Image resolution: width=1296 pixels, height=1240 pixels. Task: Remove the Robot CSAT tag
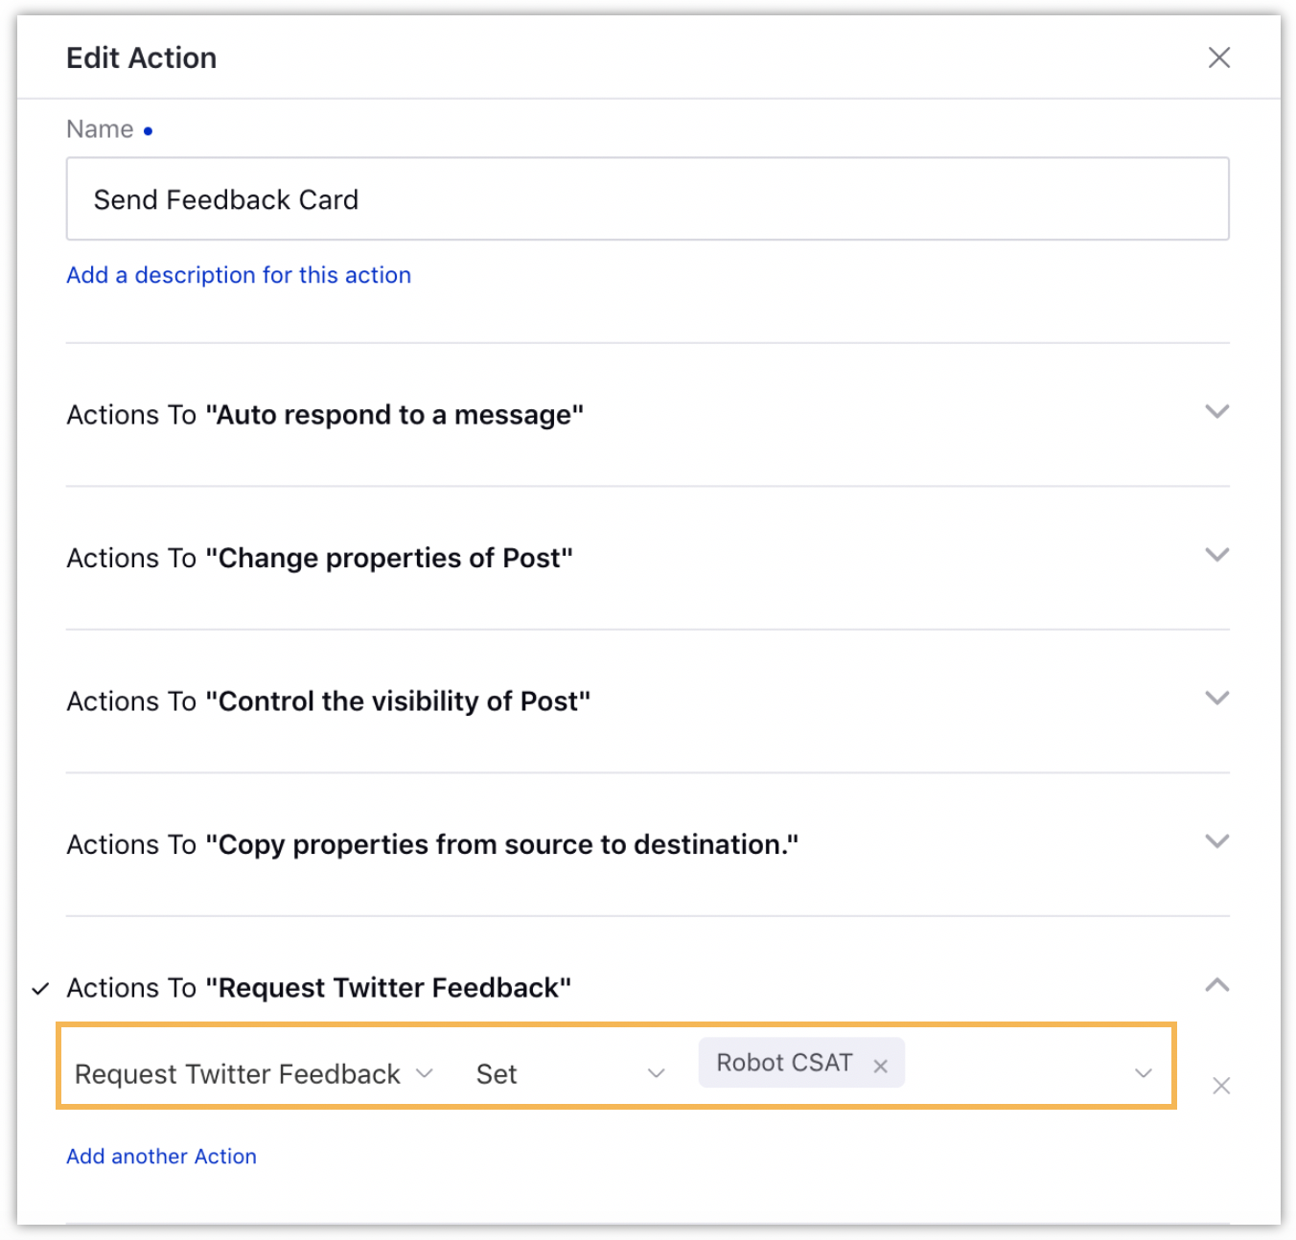880,1066
